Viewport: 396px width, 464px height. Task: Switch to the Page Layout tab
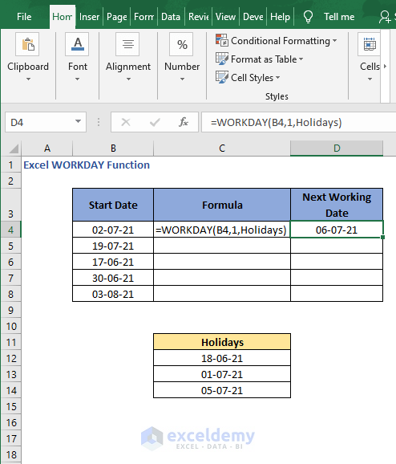point(117,17)
